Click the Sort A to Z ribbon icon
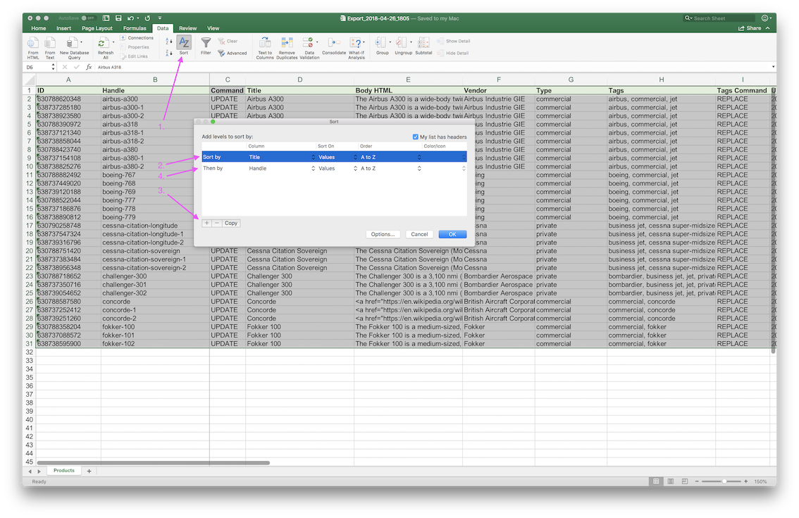This screenshot has width=799, height=518. click(x=168, y=42)
